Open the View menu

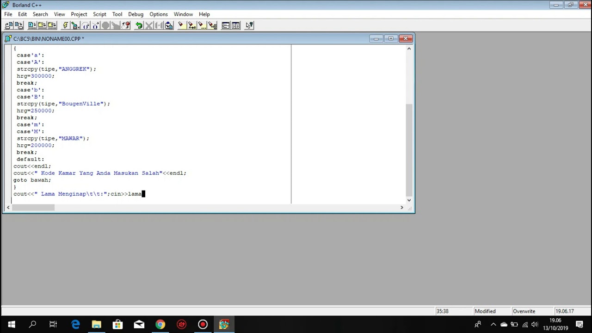pos(59,14)
